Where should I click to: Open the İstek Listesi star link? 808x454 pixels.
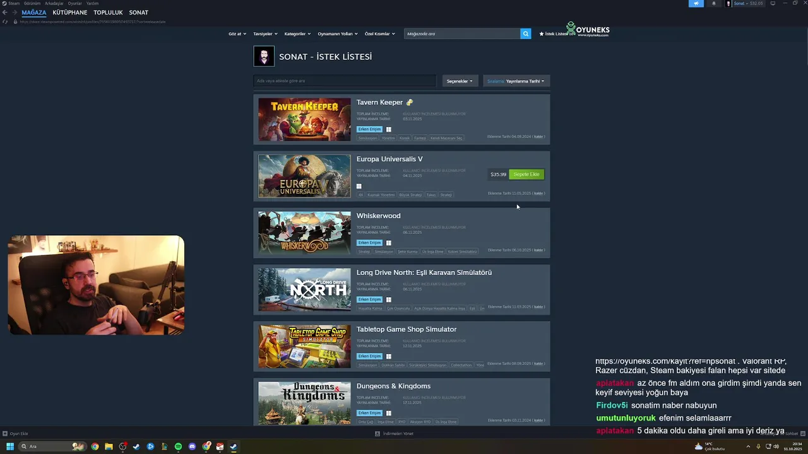pyautogui.click(x=553, y=33)
